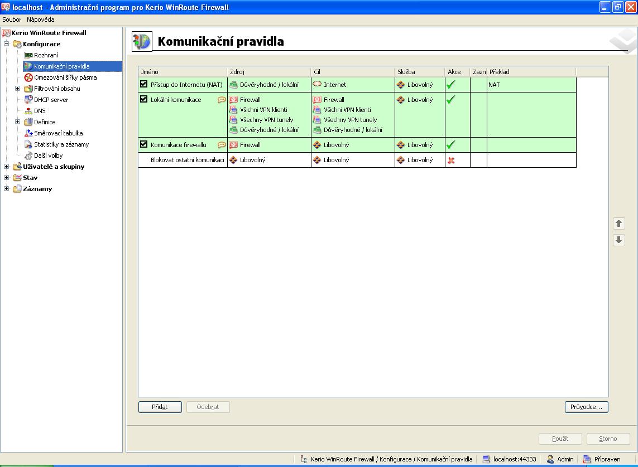Select Směrovací tabulka tree label
Image resolution: width=638 pixels, height=467 pixels.
[58, 133]
